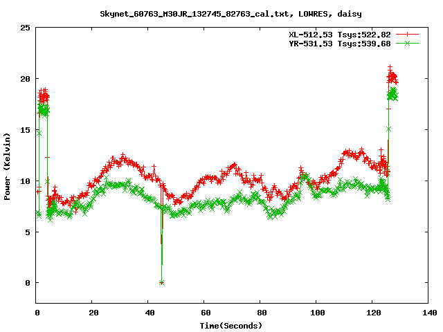Select legend entry XL-512.53 Tsys:522.82
This screenshot has height=332, width=443.
tap(340, 35)
